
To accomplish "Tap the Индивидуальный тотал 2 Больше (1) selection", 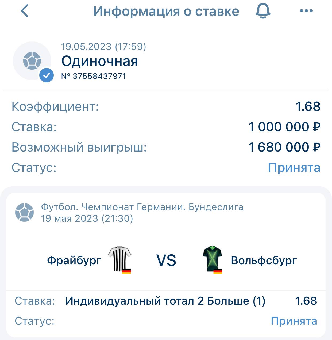I will [x=165, y=301].
